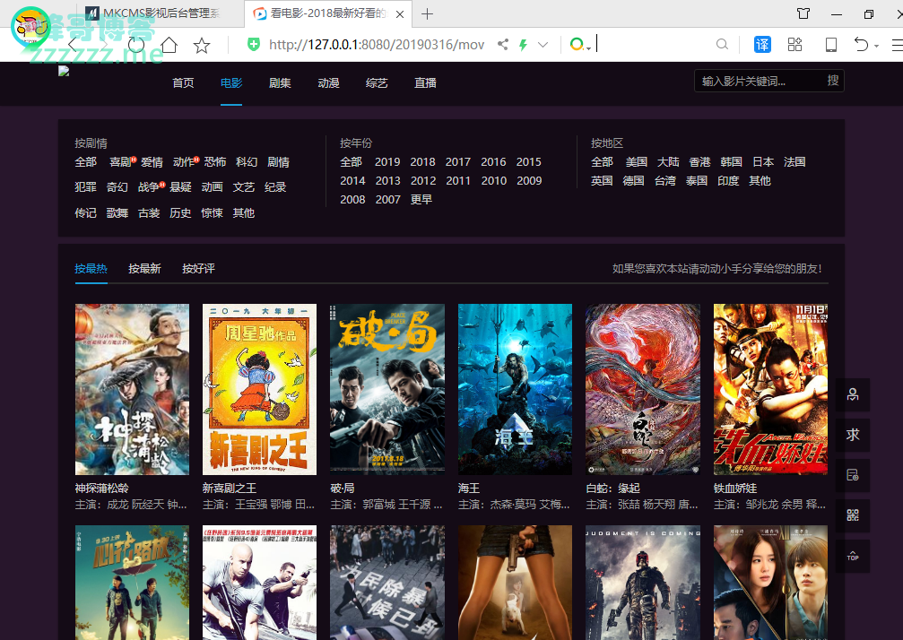903x640 pixels.
Task: Click the browser refresh icon
Action: click(136, 45)
